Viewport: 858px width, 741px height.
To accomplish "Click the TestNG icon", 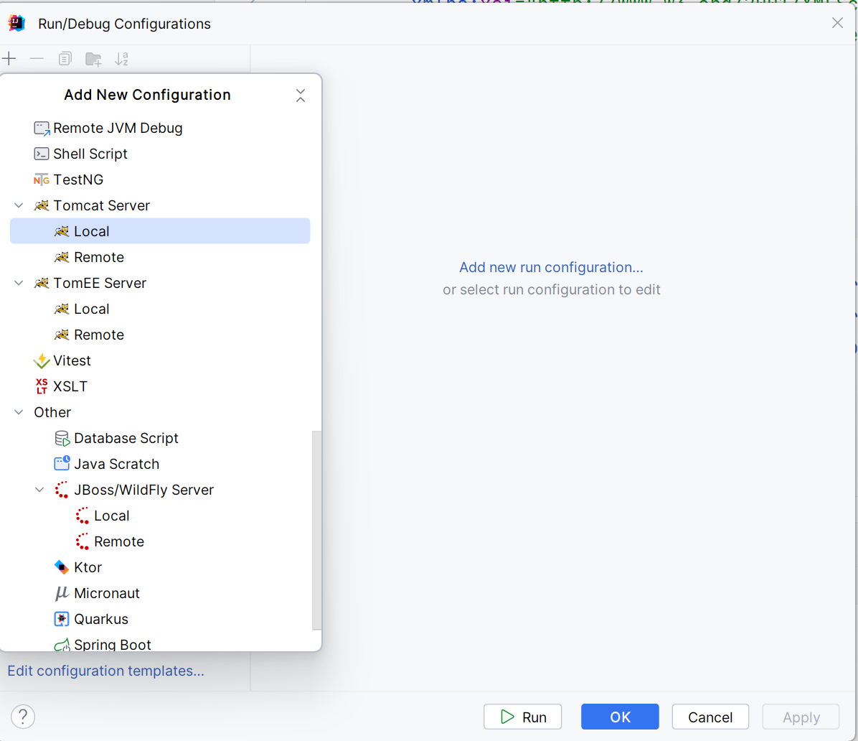I will coord(42,180).
